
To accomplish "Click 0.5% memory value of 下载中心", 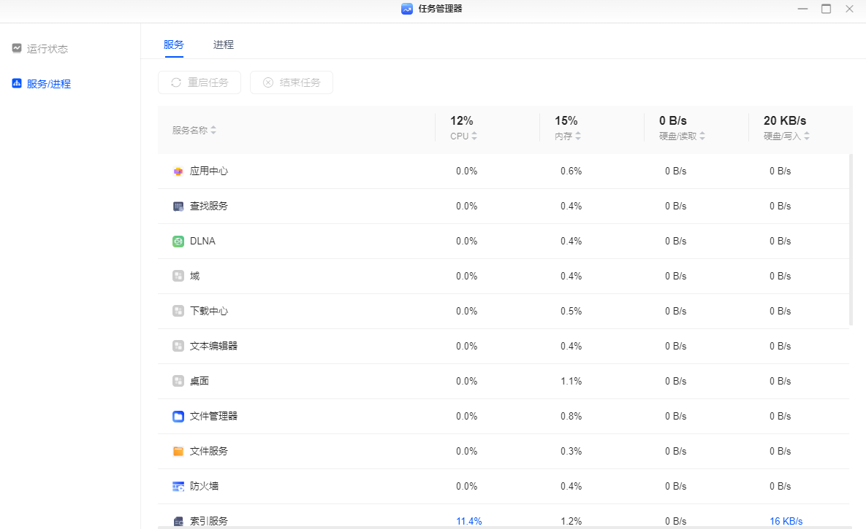I will click(571, 311).
